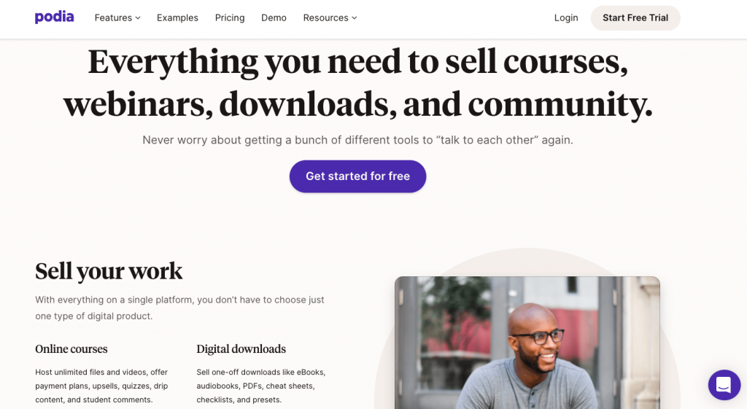This screenshot has width=747, height=409.
Task: Click the Online courses heading
Action: pos(71,349)
